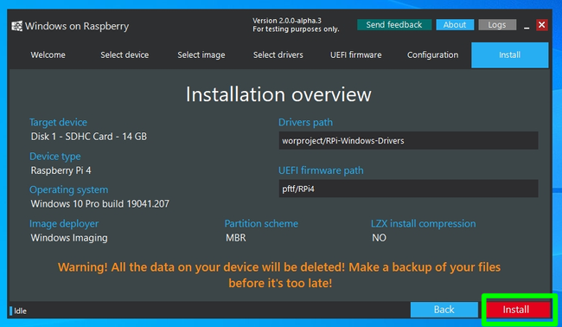This screenshot has width=562, height=327.
Task: Click the UEFI firmware path field
Action: 408,189
